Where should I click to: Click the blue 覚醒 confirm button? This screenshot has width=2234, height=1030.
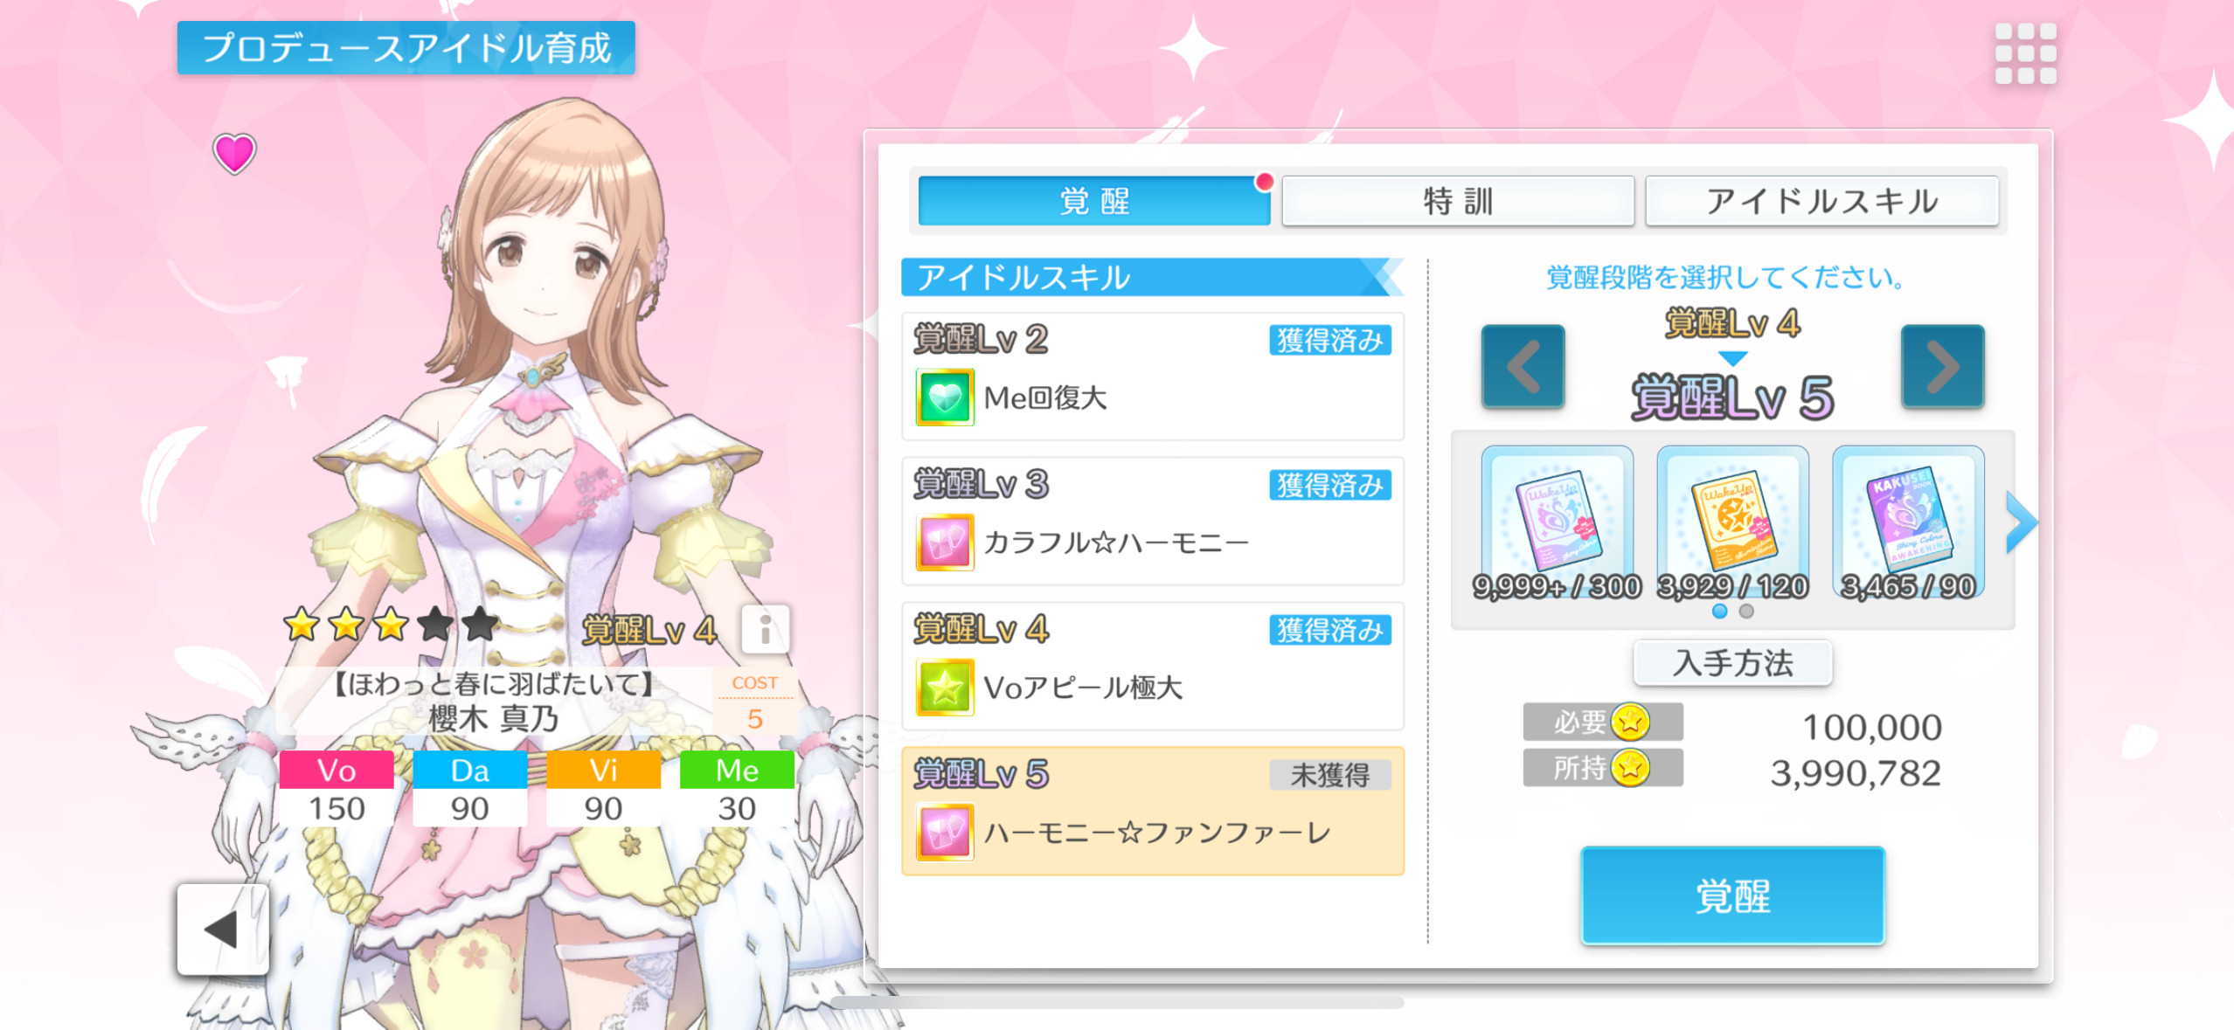click(x=1733, y=895)
